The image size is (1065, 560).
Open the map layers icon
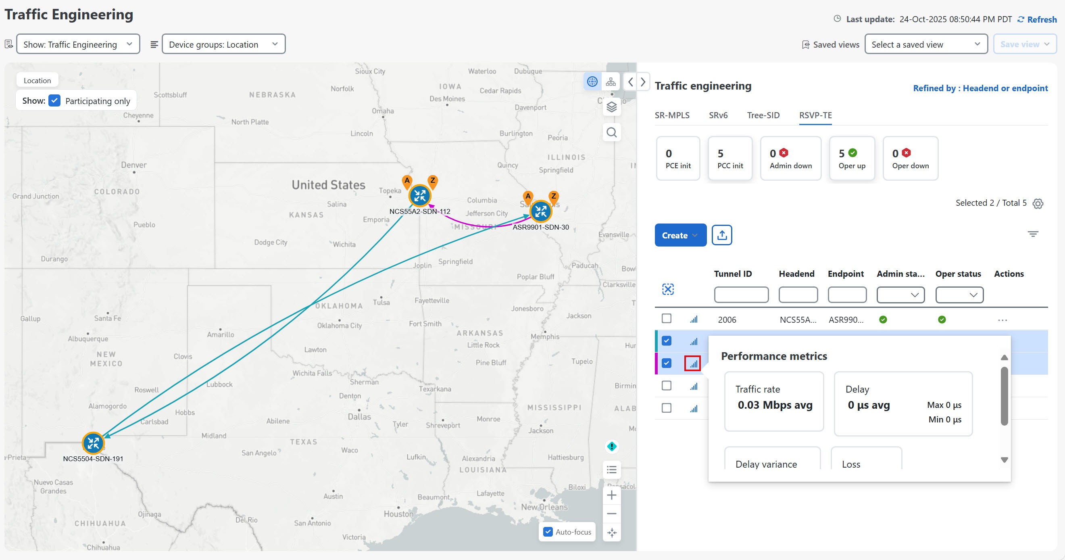611,107
